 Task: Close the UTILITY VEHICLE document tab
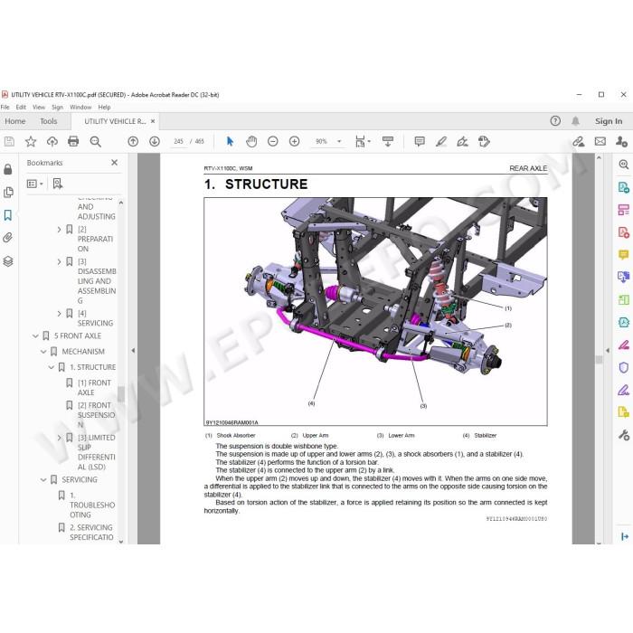pyautogui.click(x=153, y=121)
